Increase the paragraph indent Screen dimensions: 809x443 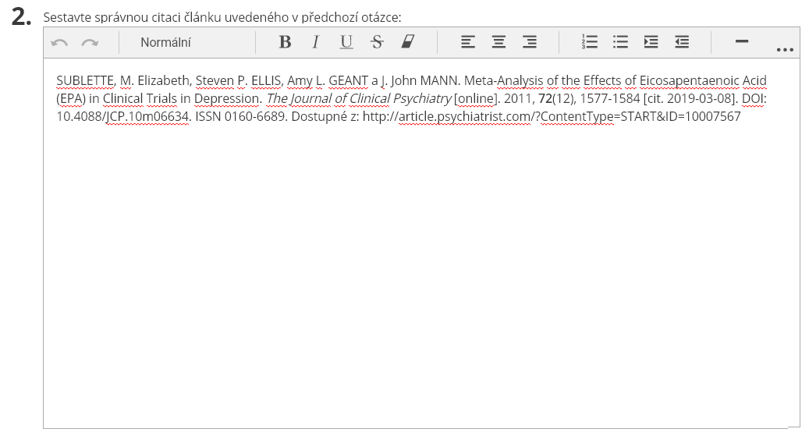[651, 43]
